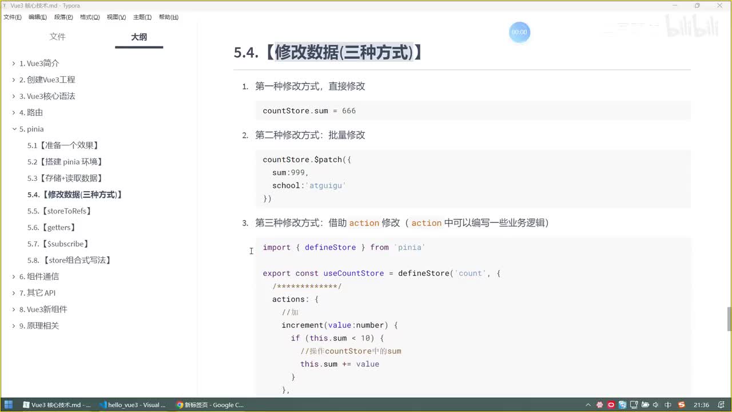Viewport: 732px width, 412px height.
Task: Click the 5.4.【修改数据(三种方式)】document heading
Action: click(x=328, y=52)
